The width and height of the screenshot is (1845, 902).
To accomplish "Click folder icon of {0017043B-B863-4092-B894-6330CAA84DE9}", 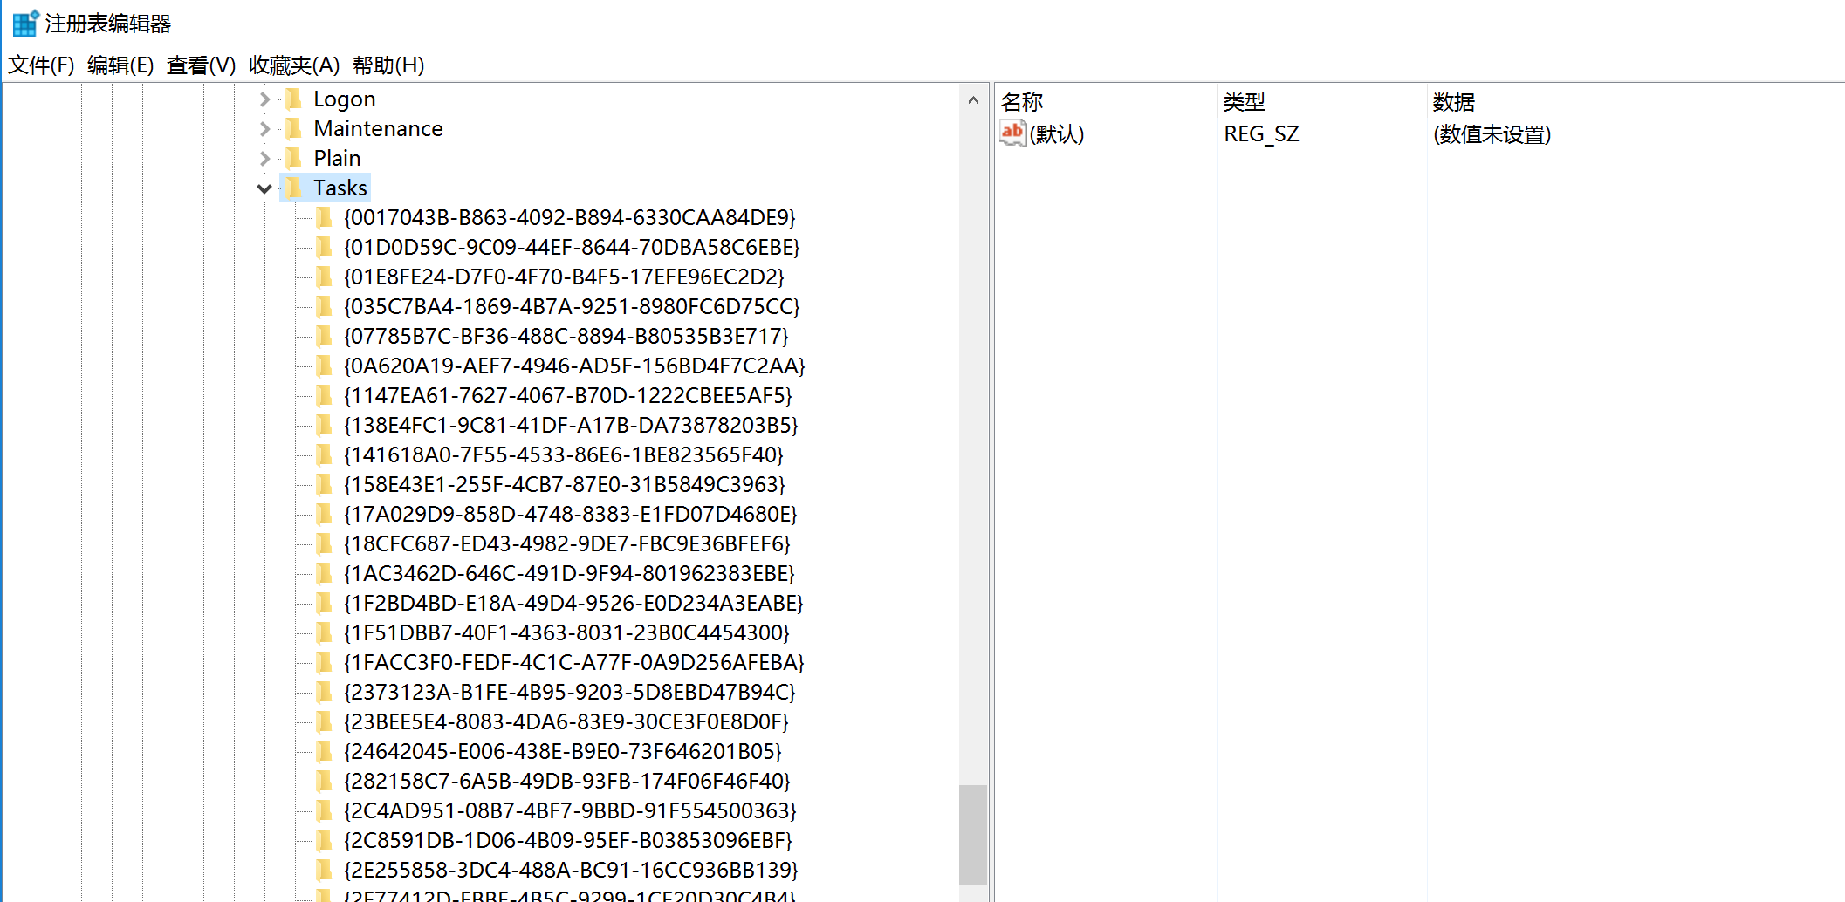I will (325, 218).
